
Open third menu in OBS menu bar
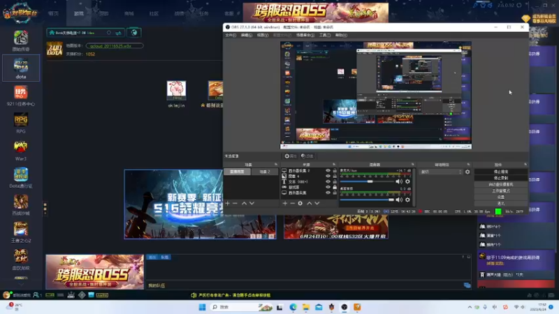pos(263,36)
